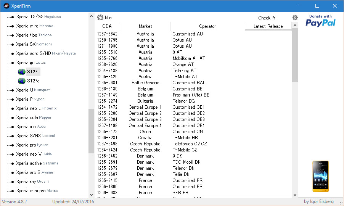Click the CDA column header
344x206 pixels.
[107, 26]
